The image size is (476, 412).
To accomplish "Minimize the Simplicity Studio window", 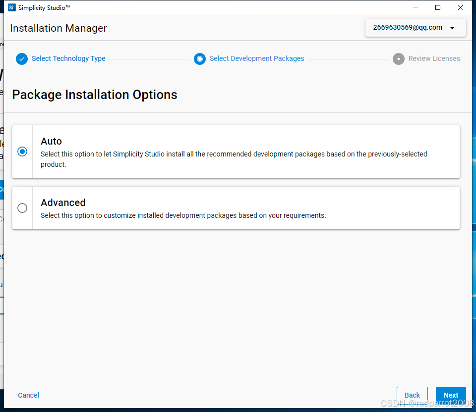I will click(416, 7).
